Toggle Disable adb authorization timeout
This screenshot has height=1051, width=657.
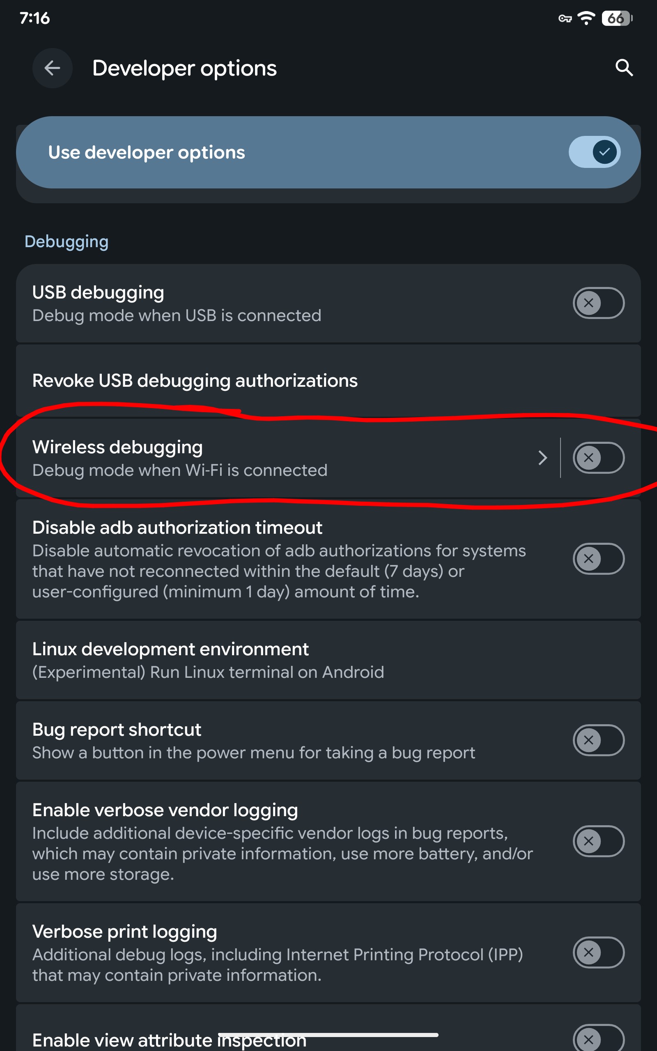[x=598, y=559]
